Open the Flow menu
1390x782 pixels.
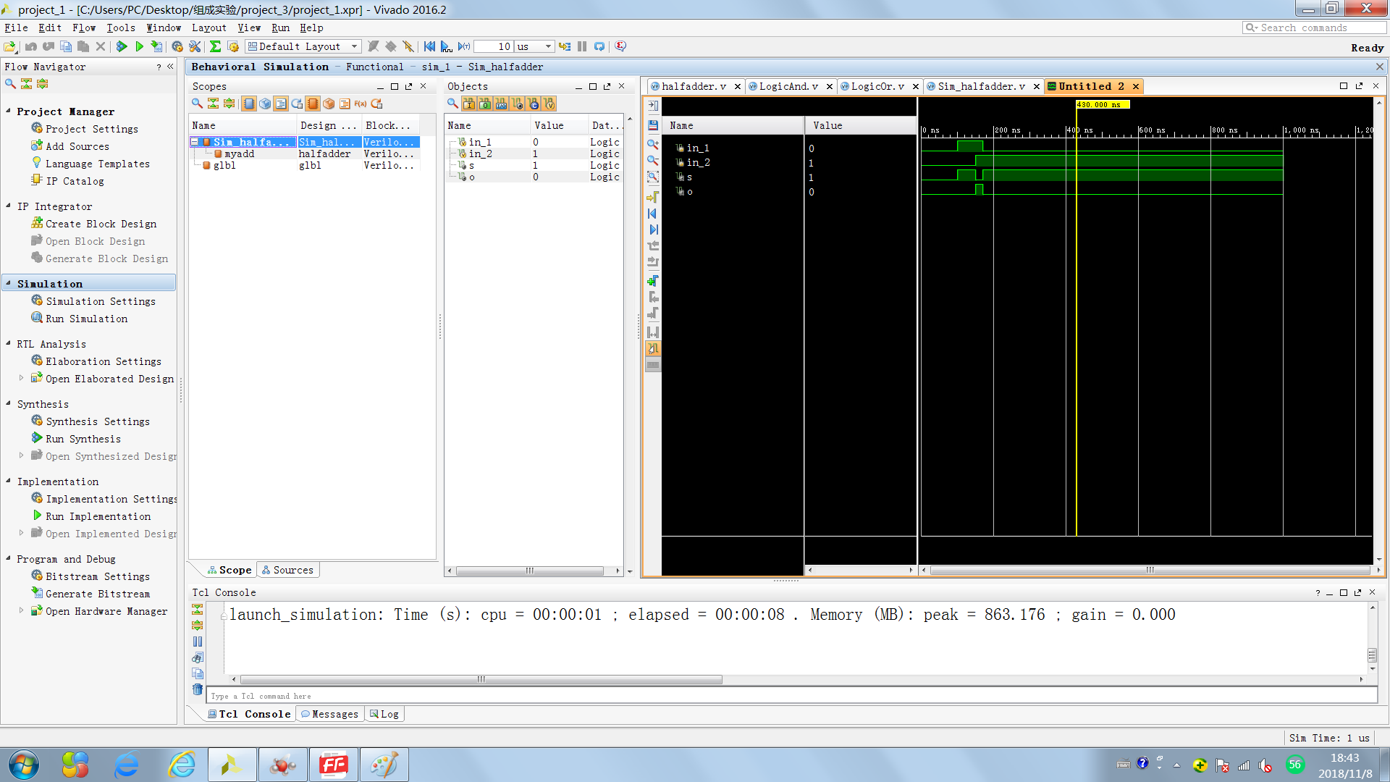pos(84,28)
